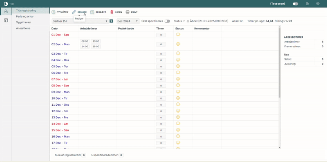Toggle the header switch next to Test sogn
This screenshot has height=162, width=327.
pyautogui.click(x=295, y=4)
